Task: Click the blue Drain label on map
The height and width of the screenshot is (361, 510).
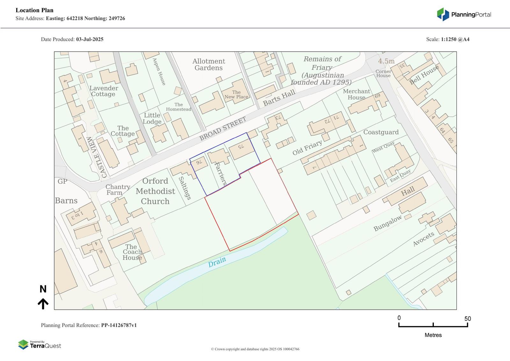Action: (217, 262)
